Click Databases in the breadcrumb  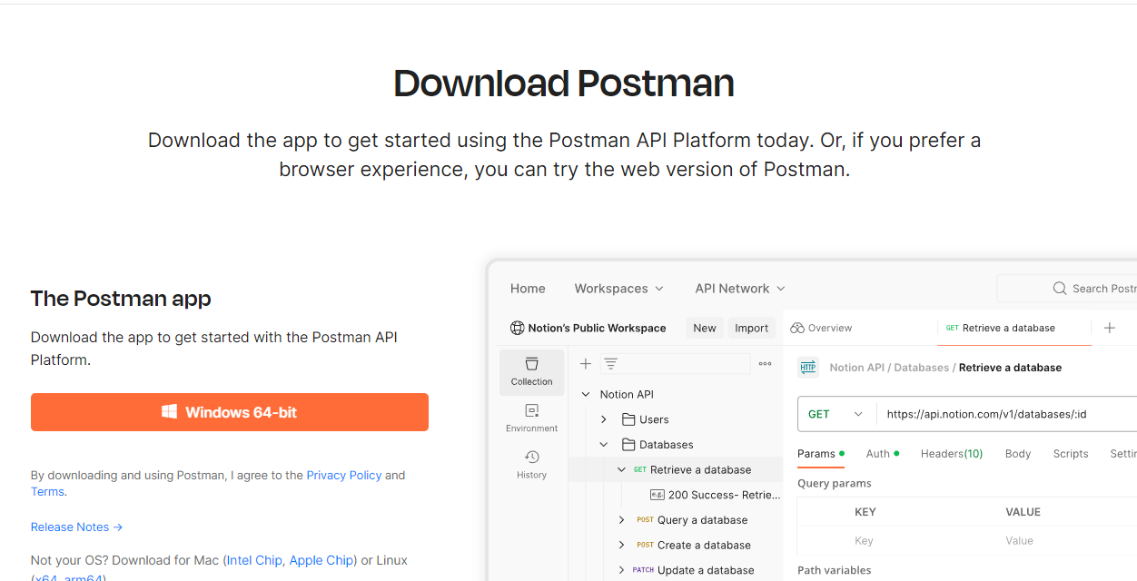(x=922, y=368)
